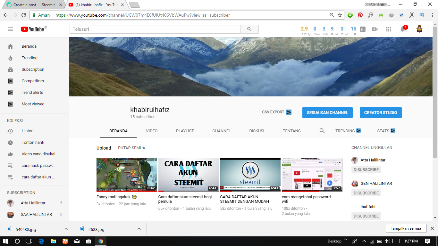Click the YouTube logo to go home

tap(33, 29)
